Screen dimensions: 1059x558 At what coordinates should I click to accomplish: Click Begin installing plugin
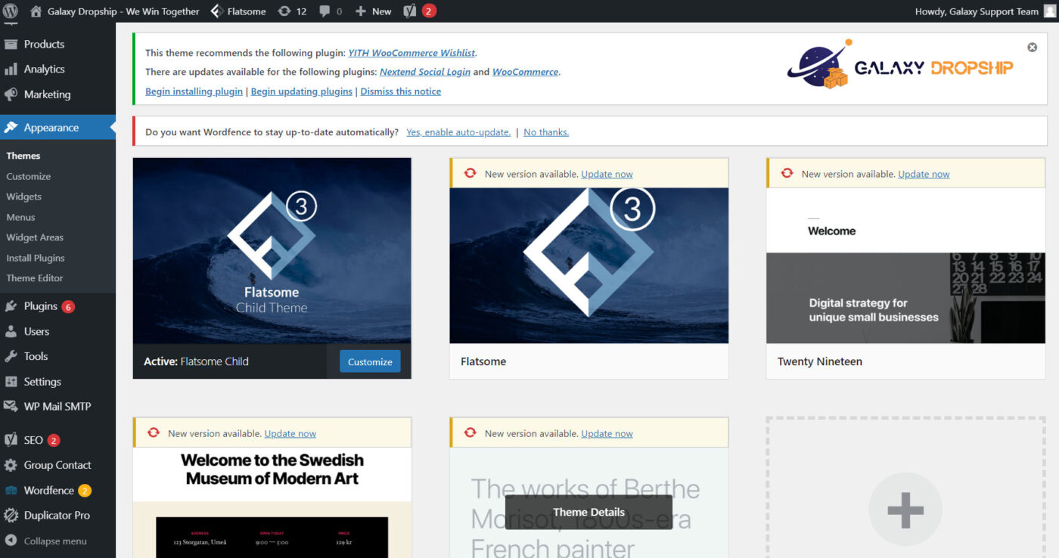(x=194, y=91)
